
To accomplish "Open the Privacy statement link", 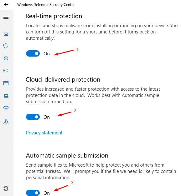I will click(44, 133).
